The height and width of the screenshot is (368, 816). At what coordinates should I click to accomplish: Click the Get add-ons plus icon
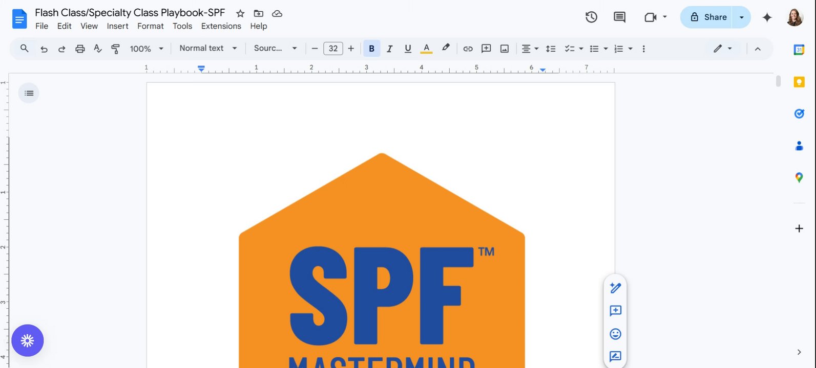point(799,228)
